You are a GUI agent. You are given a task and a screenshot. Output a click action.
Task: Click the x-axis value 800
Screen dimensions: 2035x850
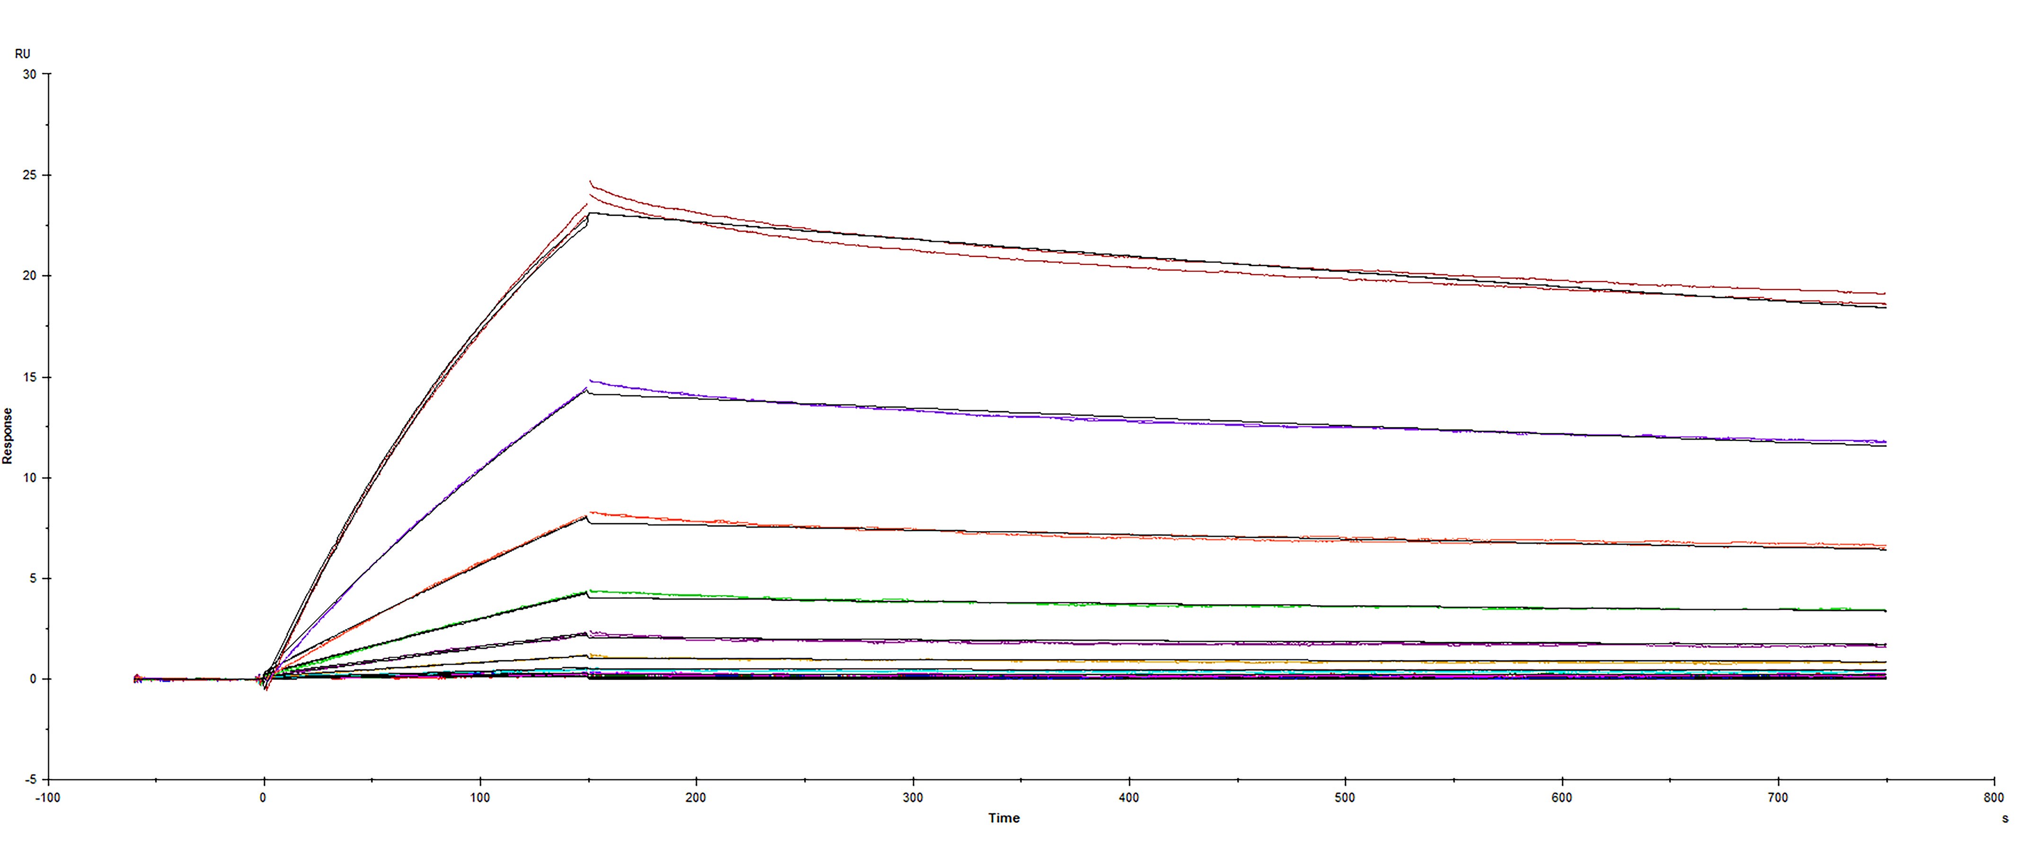[x=1994, y=797]
